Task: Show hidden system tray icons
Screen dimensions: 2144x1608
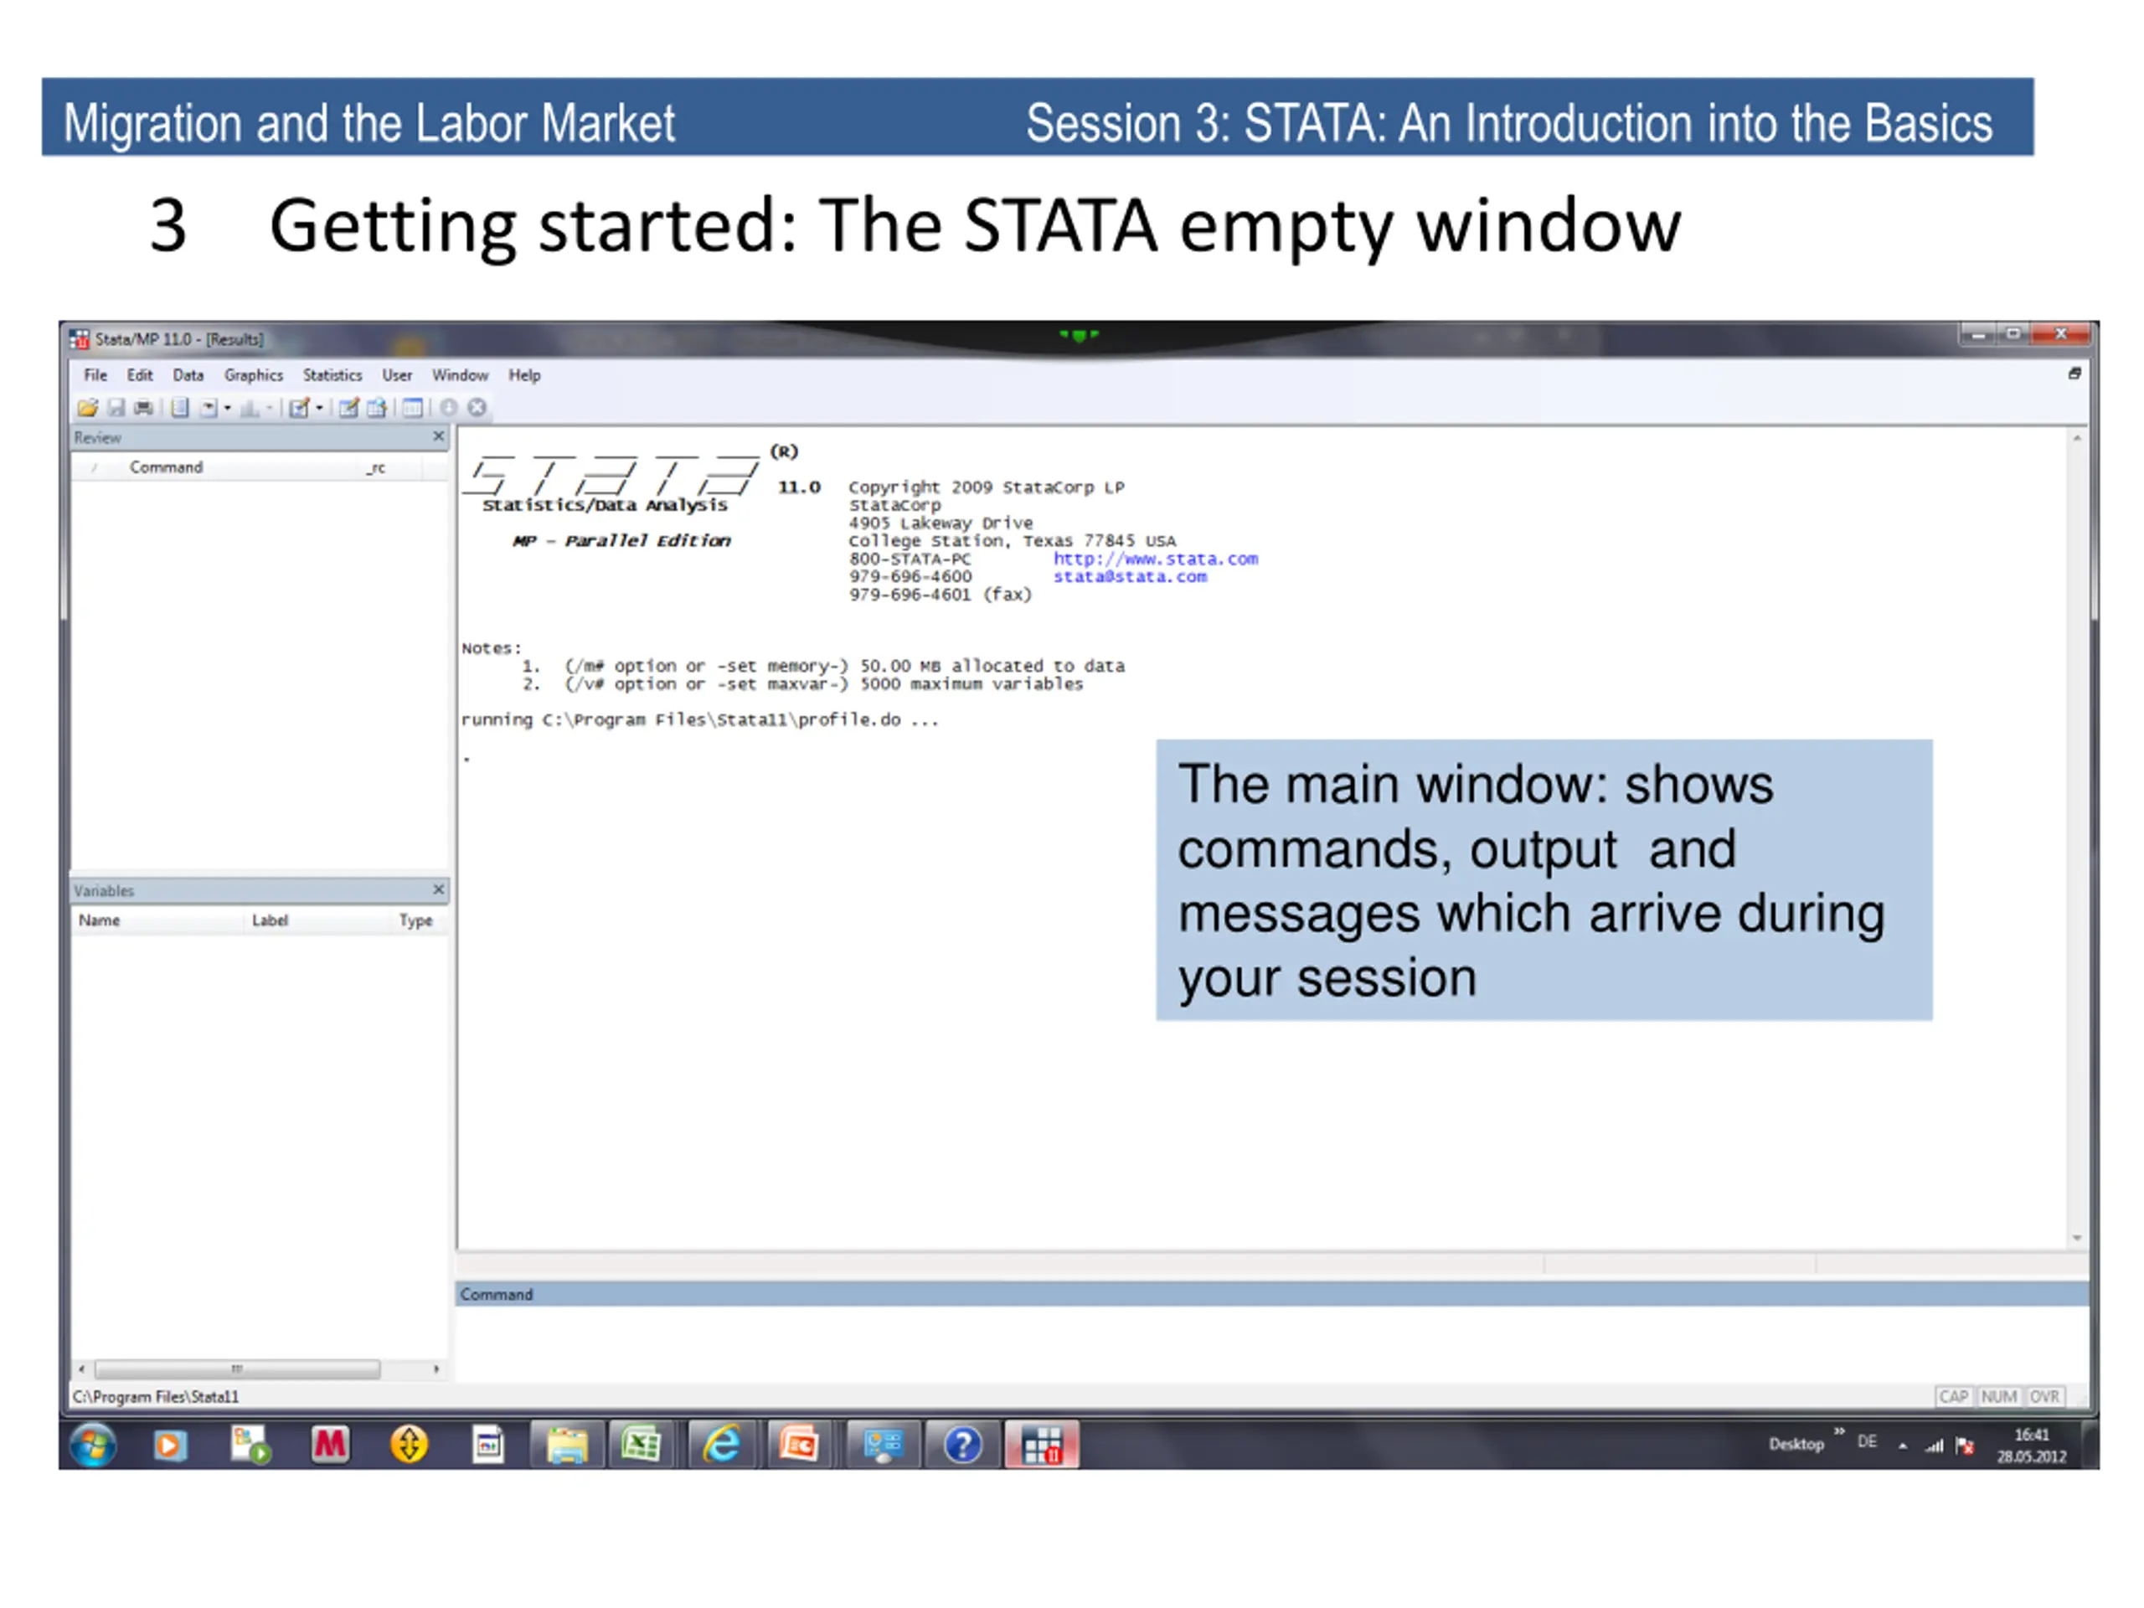Action: coord(1903,1446)
